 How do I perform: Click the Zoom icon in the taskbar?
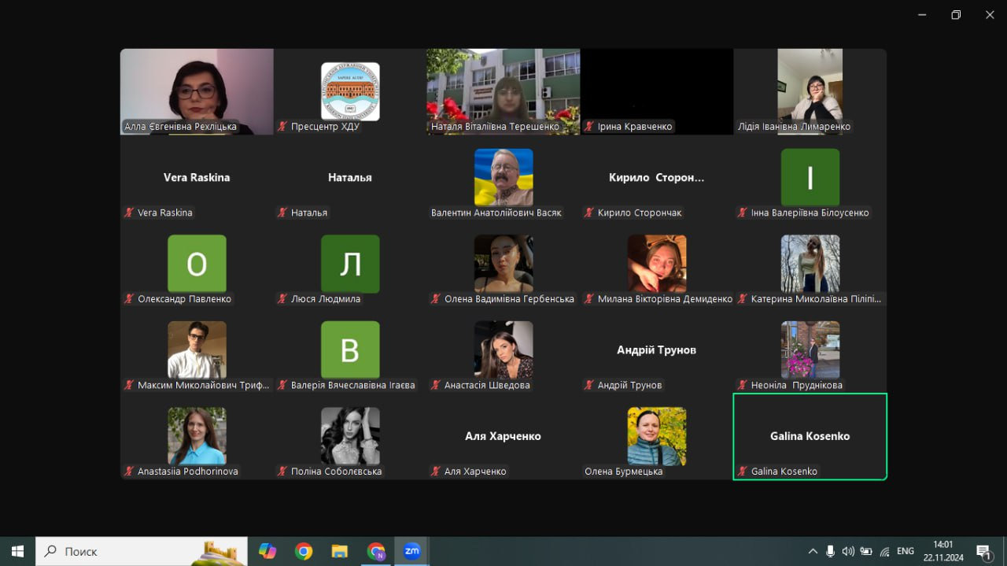click(412, 551)
